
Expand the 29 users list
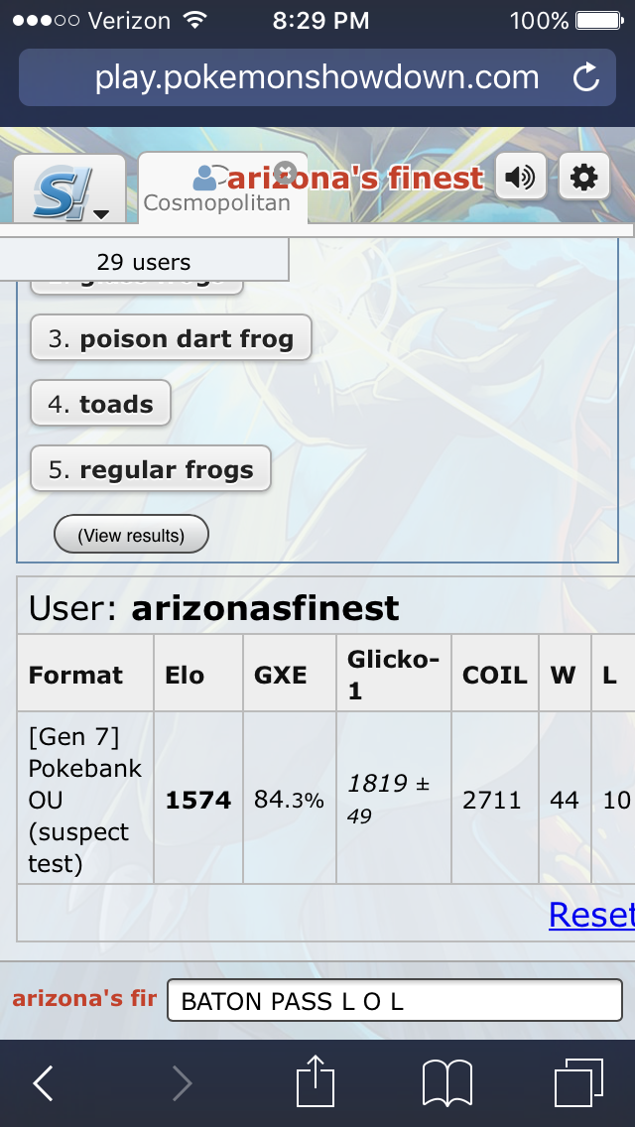pyautogui.click(x=144, y=262)
